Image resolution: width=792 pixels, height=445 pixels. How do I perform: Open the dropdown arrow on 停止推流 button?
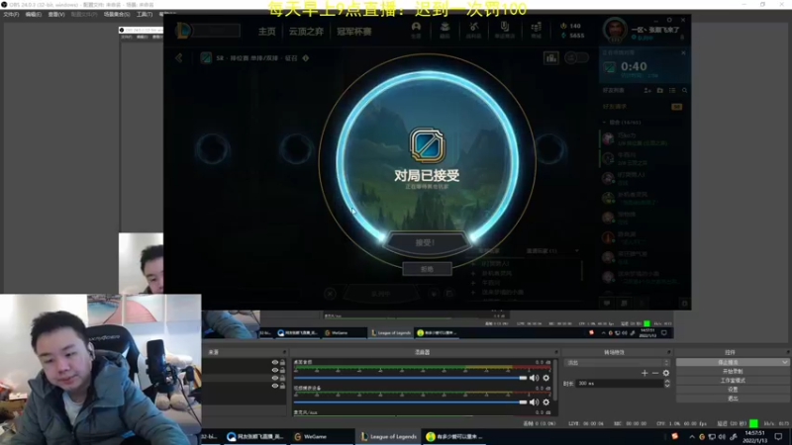click(784, 362)
